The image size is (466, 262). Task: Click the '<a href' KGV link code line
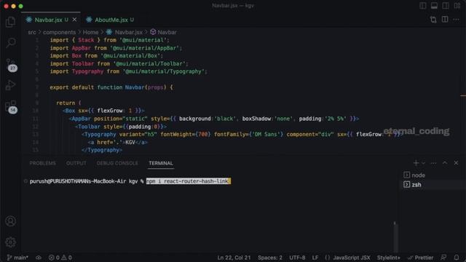[x=118, y=142]
